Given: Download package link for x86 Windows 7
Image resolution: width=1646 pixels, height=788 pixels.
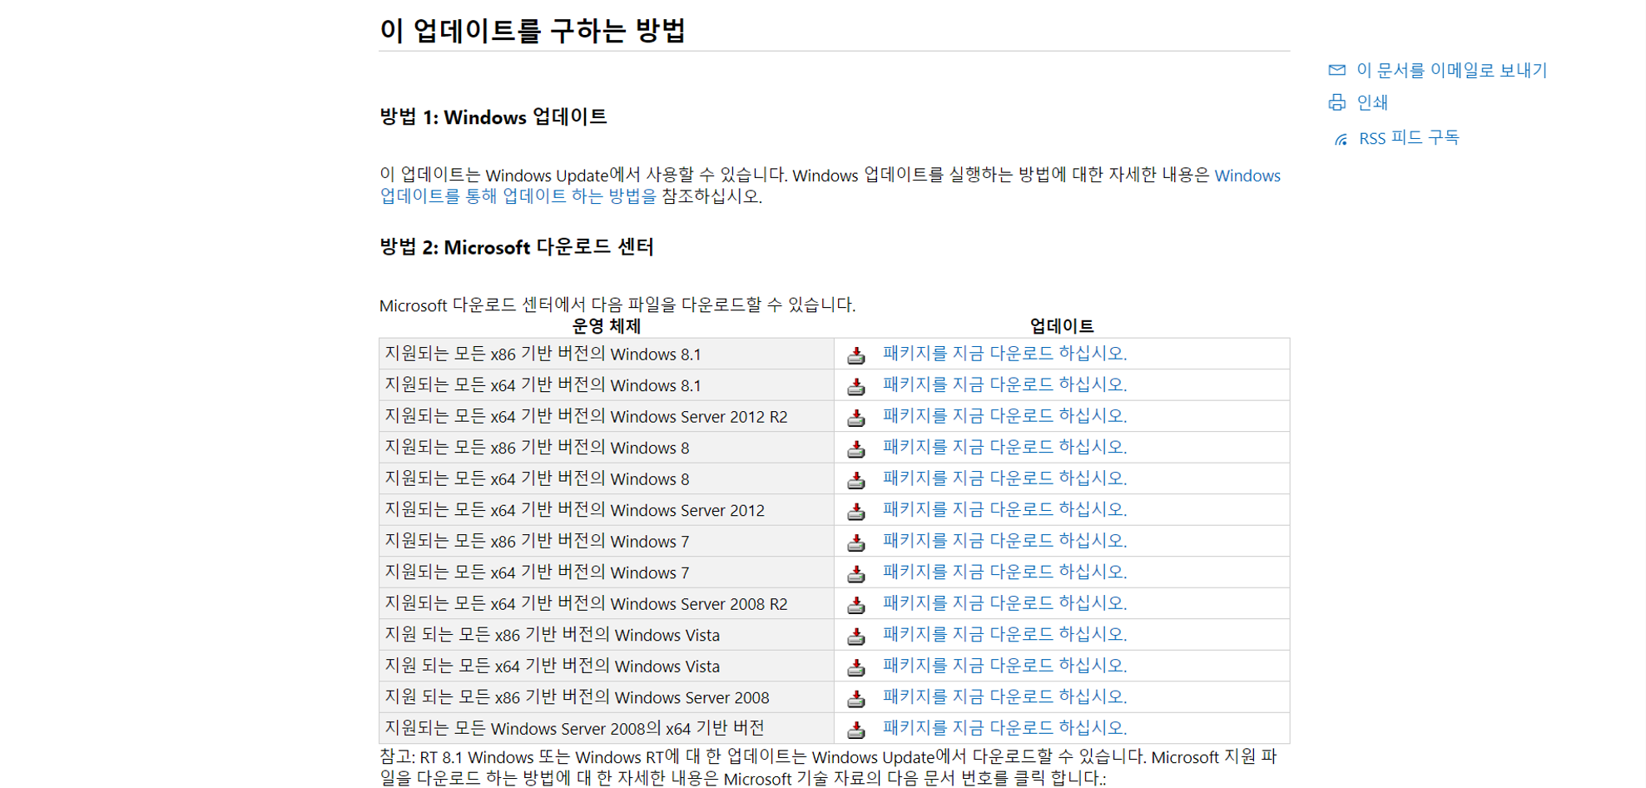Looking at the screenshot, I should pyautogui.click(x=1004, y=540).
